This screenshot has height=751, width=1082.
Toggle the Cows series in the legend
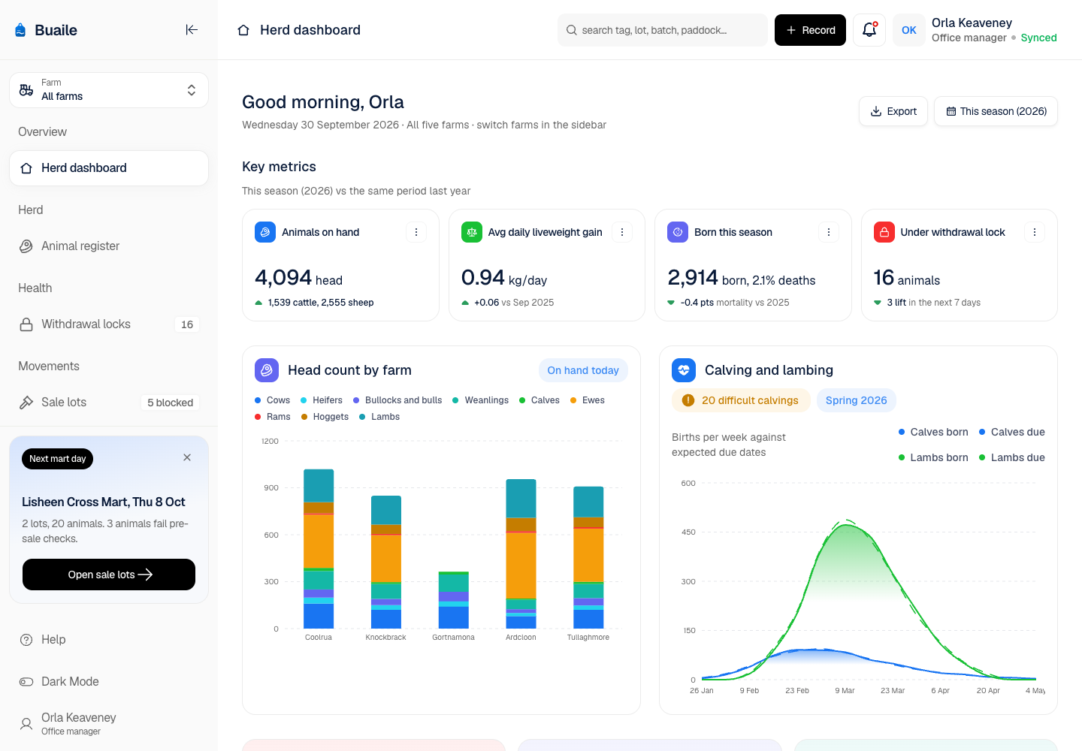click(x=273, y=400)
